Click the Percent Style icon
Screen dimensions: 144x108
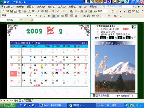(x=76, y=16)
